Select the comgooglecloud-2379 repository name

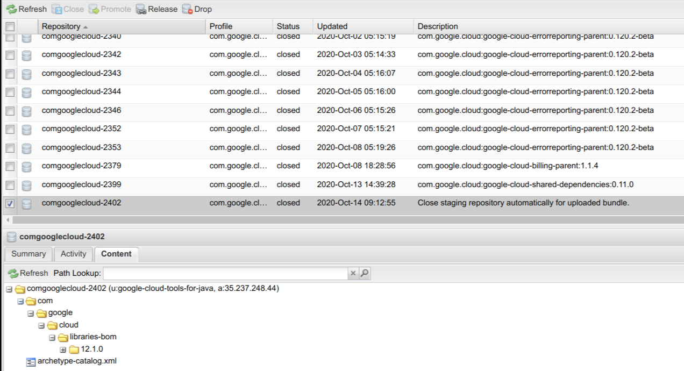[81, 166]
